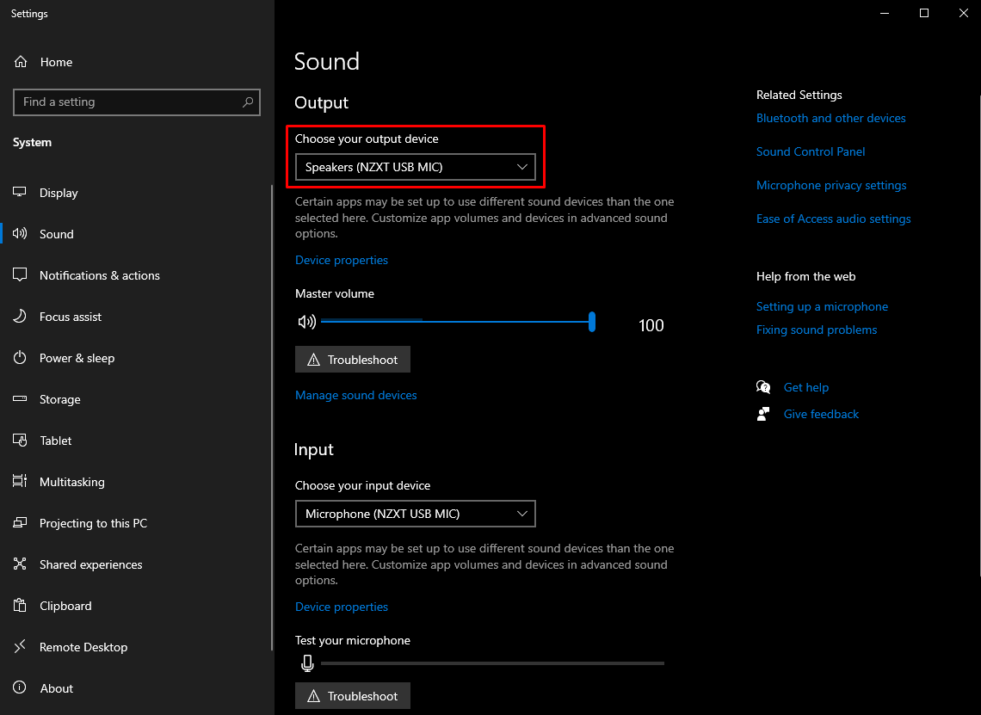
Task: Select Clipboard in the sidebar
Action: point(136,606)
